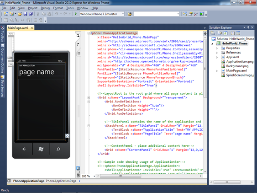This screenshot has height=193, width=257.
Task: Swap the design and XAML panes
Action: coord(78,44)
